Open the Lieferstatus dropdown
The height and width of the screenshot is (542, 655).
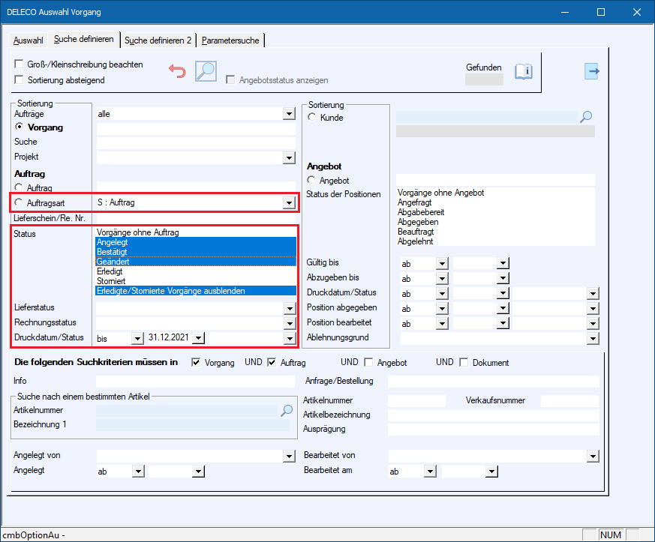click(x=289, y=308)
